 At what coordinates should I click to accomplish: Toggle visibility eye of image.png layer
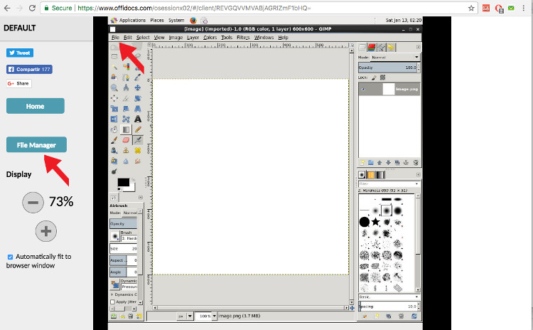(363, 89)
